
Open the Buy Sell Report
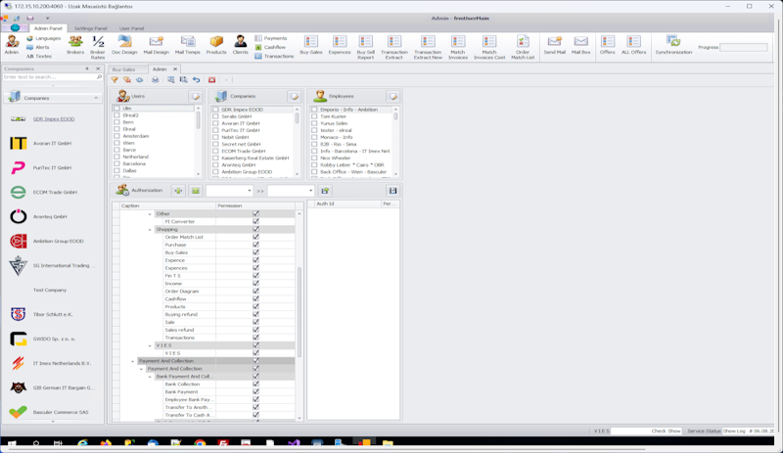(x=365, y=47)
